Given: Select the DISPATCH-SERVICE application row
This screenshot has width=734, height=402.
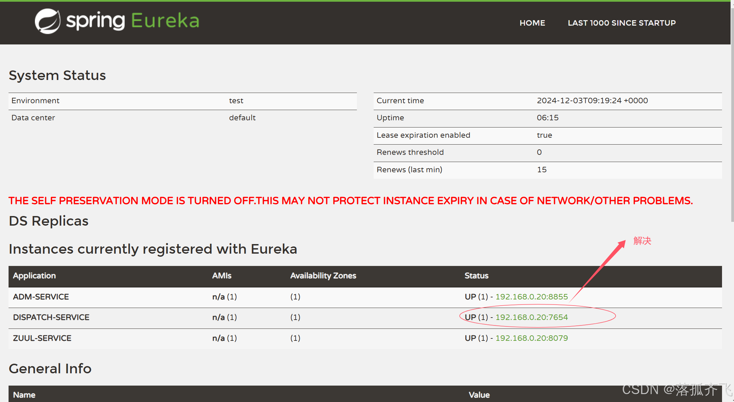Looking at the screenshot, I should click(x=51, y=317).
